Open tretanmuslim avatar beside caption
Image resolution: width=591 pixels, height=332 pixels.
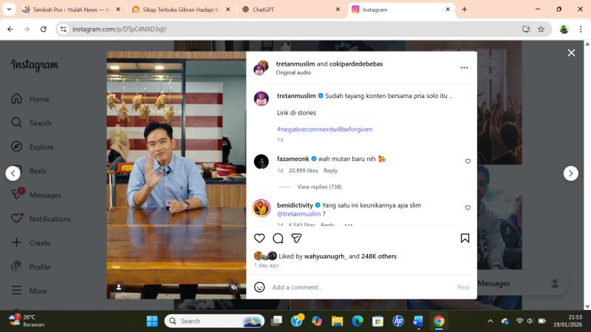tap(262, 99)
